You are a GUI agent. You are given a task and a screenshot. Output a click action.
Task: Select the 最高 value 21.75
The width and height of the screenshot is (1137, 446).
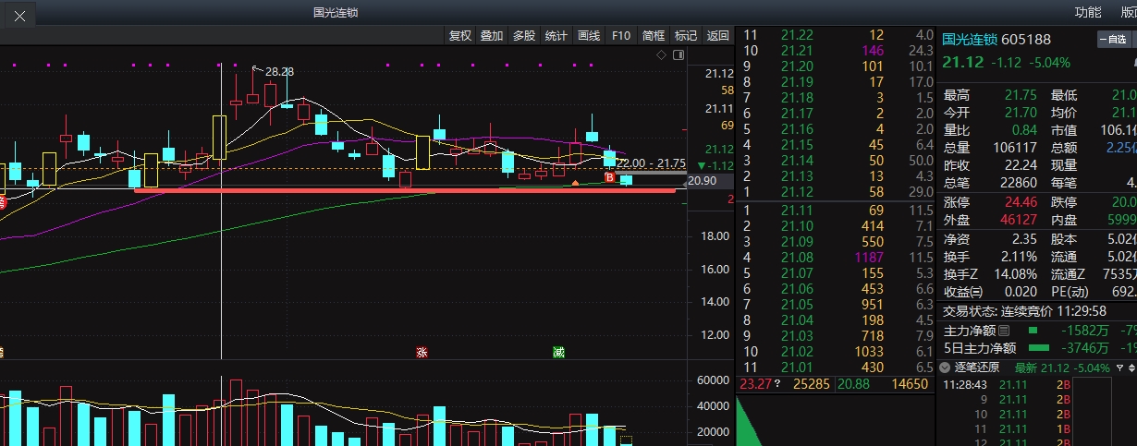point(1021,95)
